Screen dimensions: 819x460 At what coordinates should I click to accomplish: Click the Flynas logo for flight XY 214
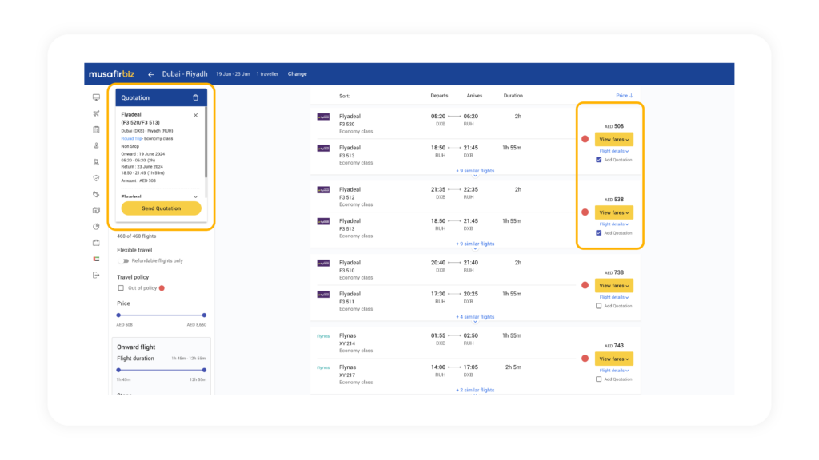pos(323,336)
